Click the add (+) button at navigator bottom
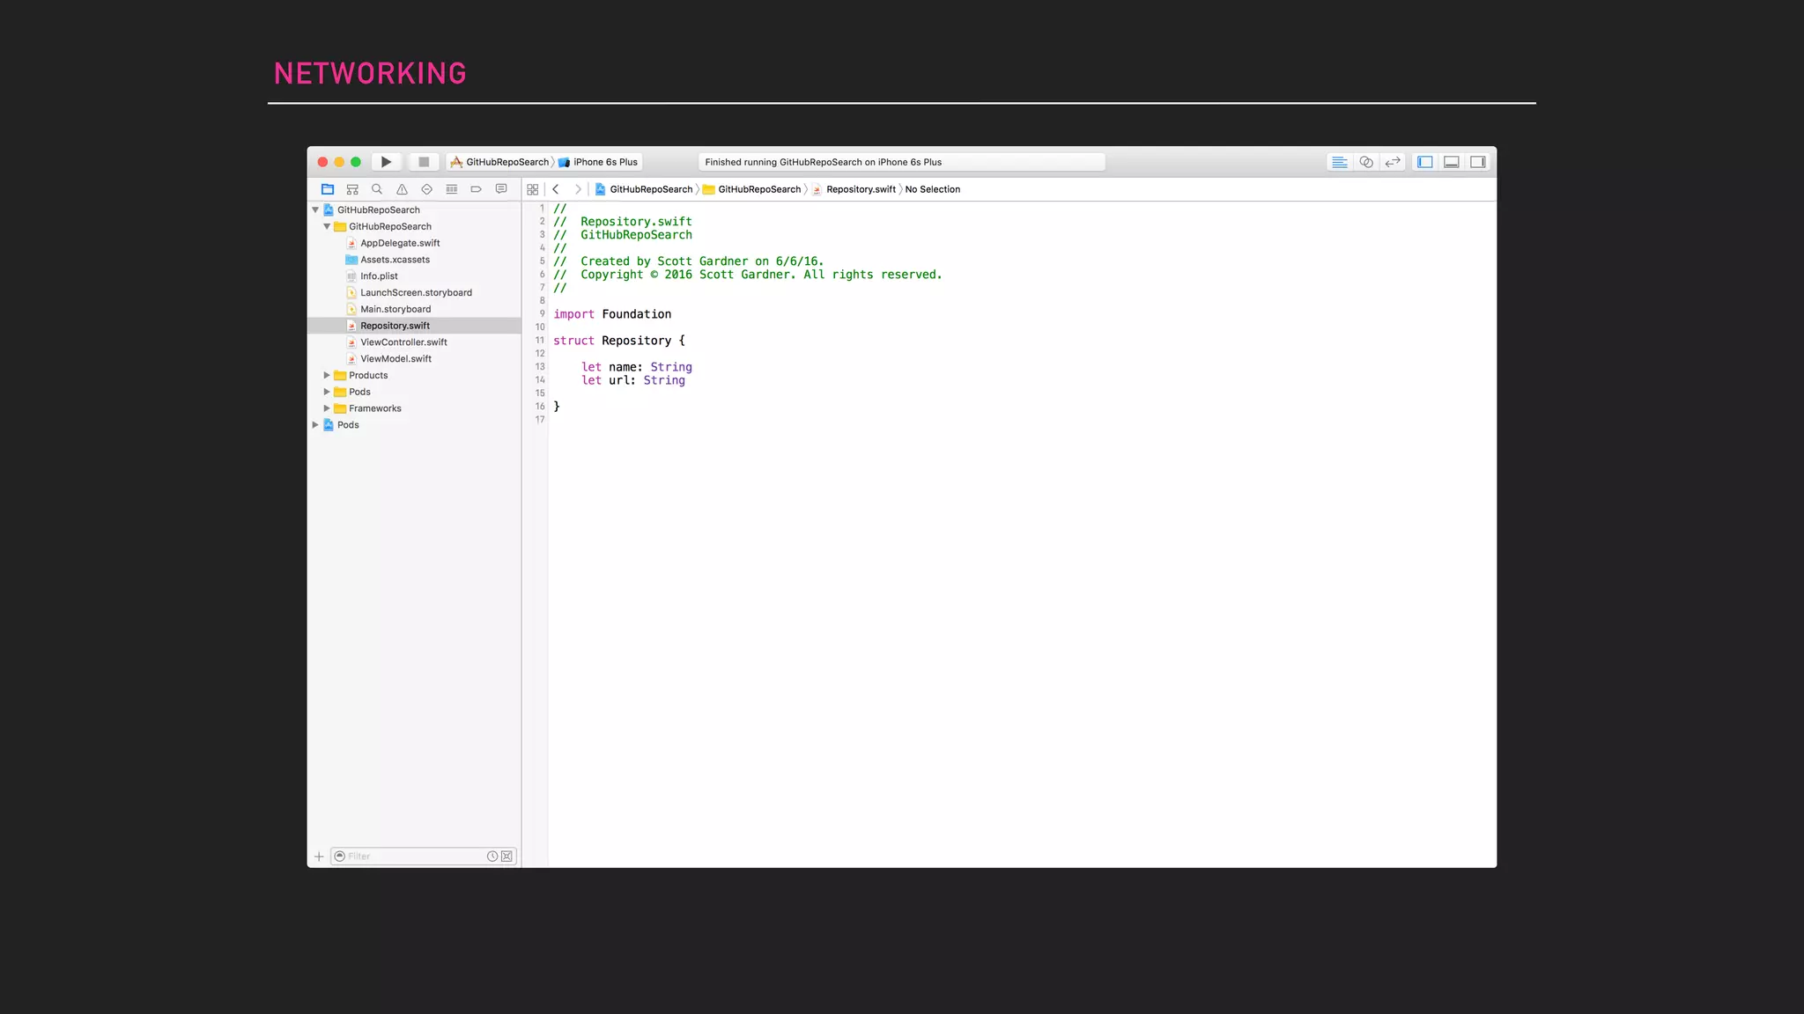1804x1014 pixels. pyautogui.click(x=319, y=856)
